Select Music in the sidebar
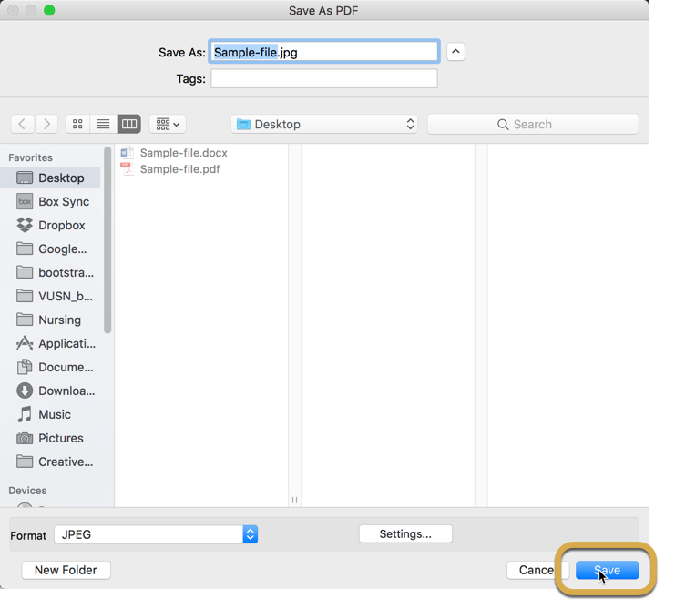675x609 pixels. tap(54, 414)
